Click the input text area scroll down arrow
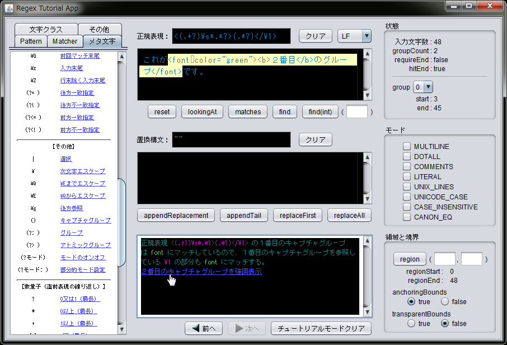This screenshot has height=345, width=507. (367, 95)
